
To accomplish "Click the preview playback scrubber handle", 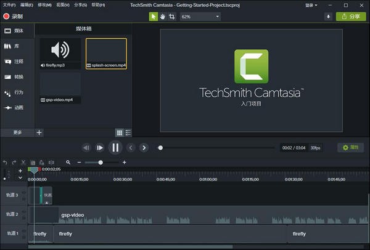I will [160, 148].
